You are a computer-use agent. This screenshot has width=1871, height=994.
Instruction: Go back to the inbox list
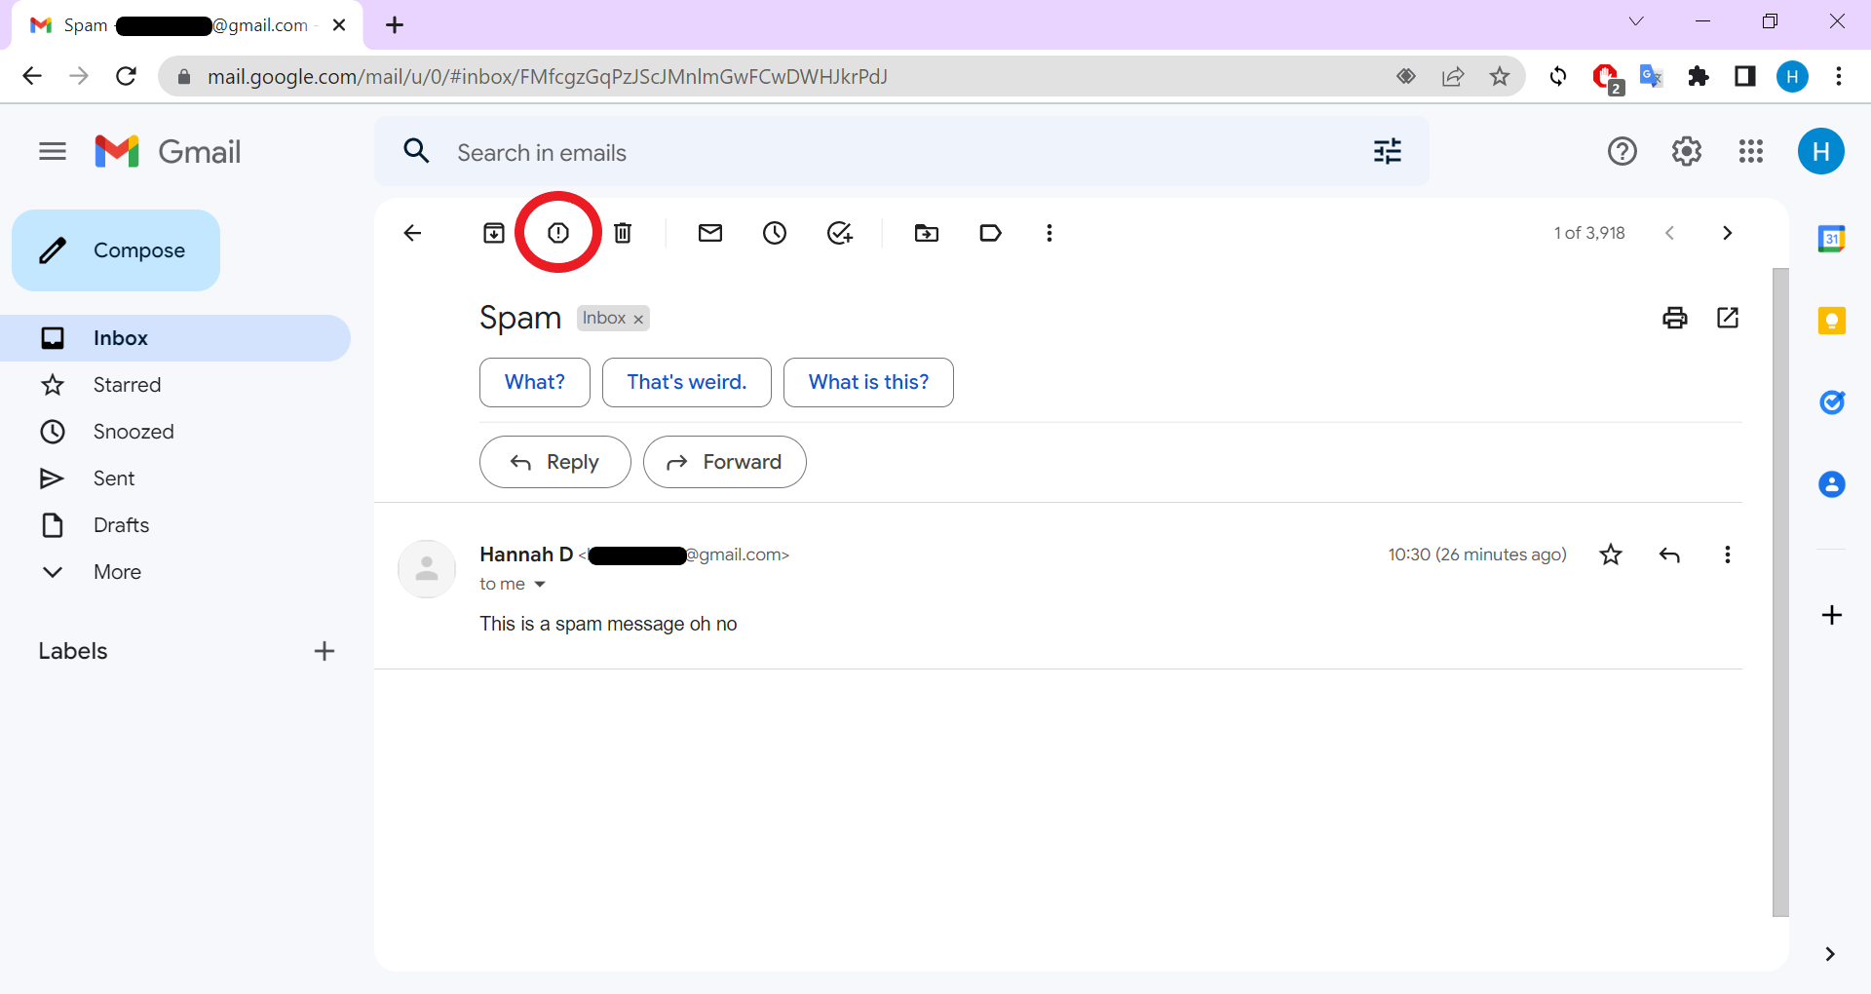(412, 233)
